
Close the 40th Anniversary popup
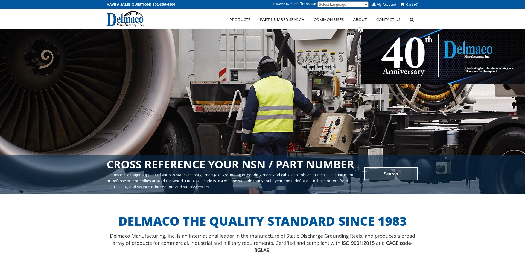(x=360, y=30)
